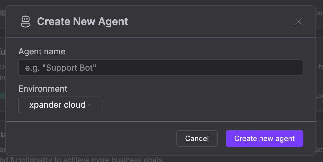Click the Agent name label

(x=42, y=51)
